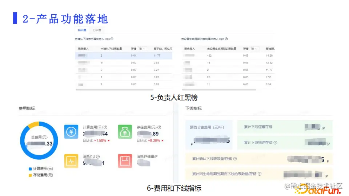The width and height of the screenshot is (349, 196).
Task: Click horizontal scrollbar under 未确认下线 table
Action: [115, 90]
